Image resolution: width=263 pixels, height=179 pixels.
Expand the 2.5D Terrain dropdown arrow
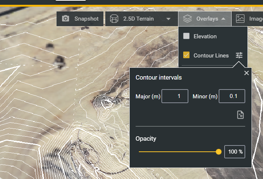pos(168,19)
